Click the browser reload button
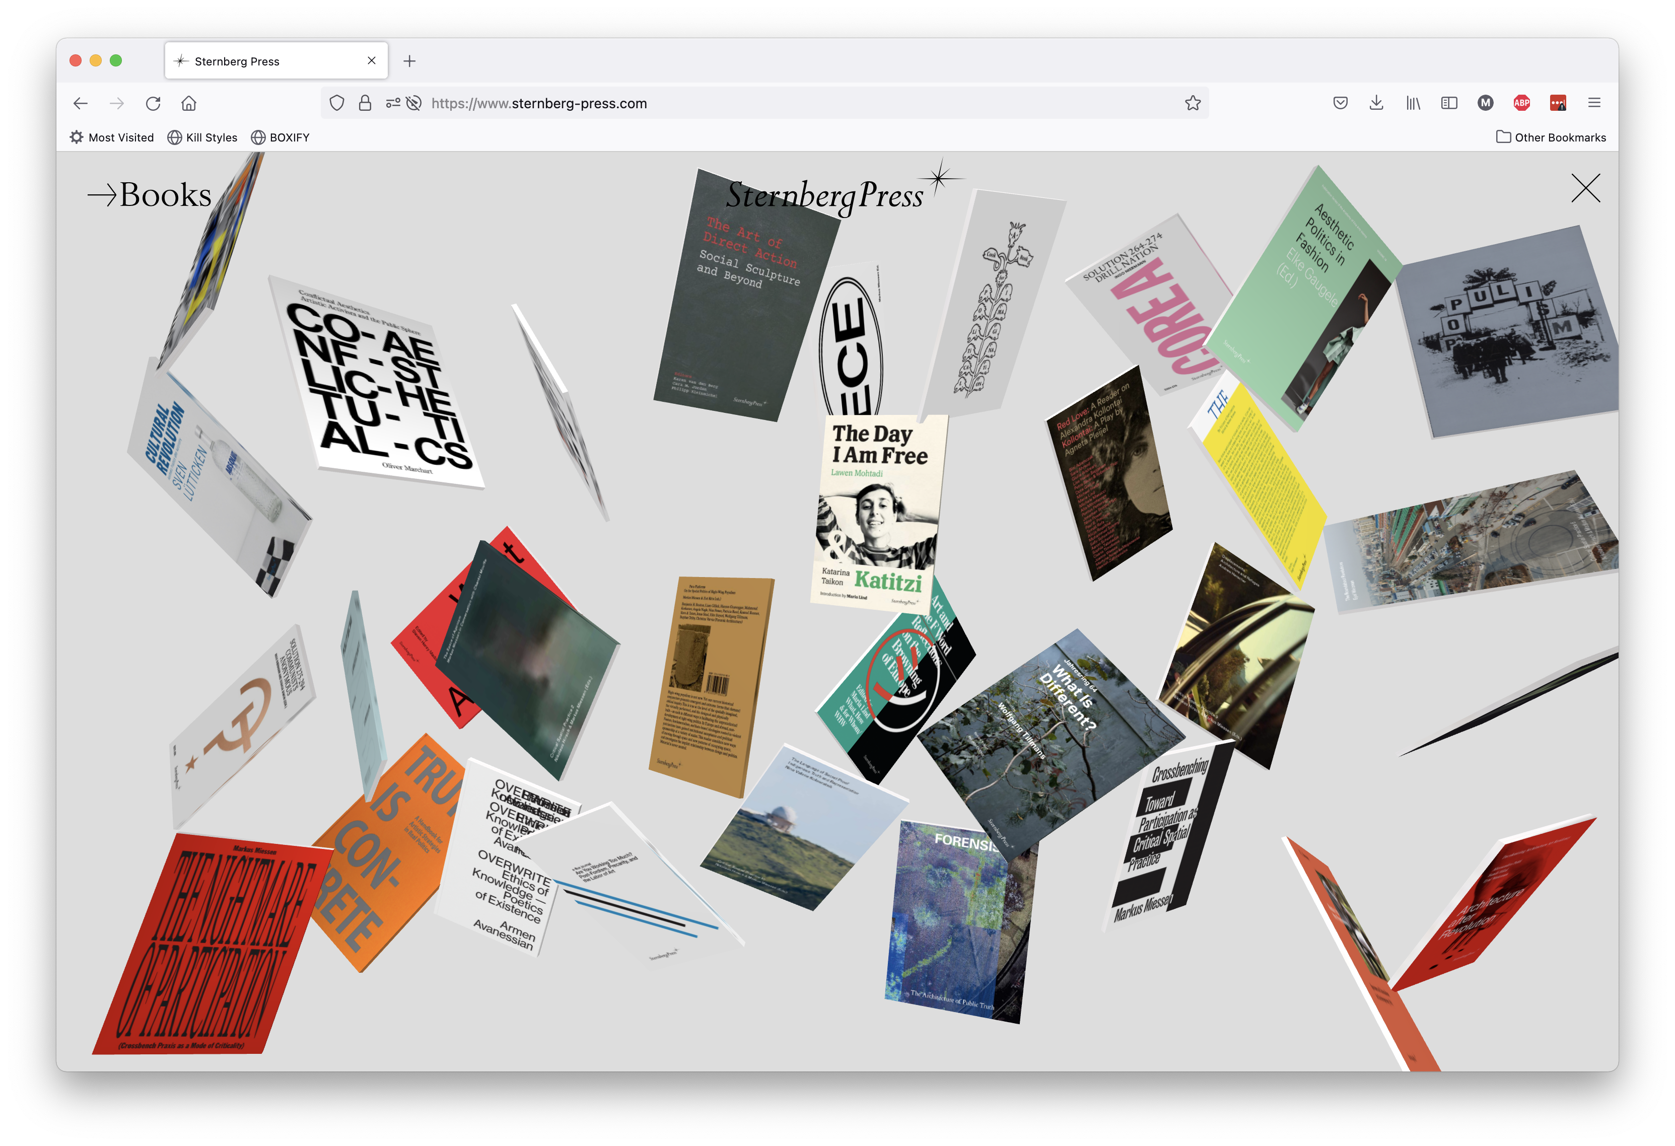Screen dimensions: 1675x1146 [x=153, y=103]
